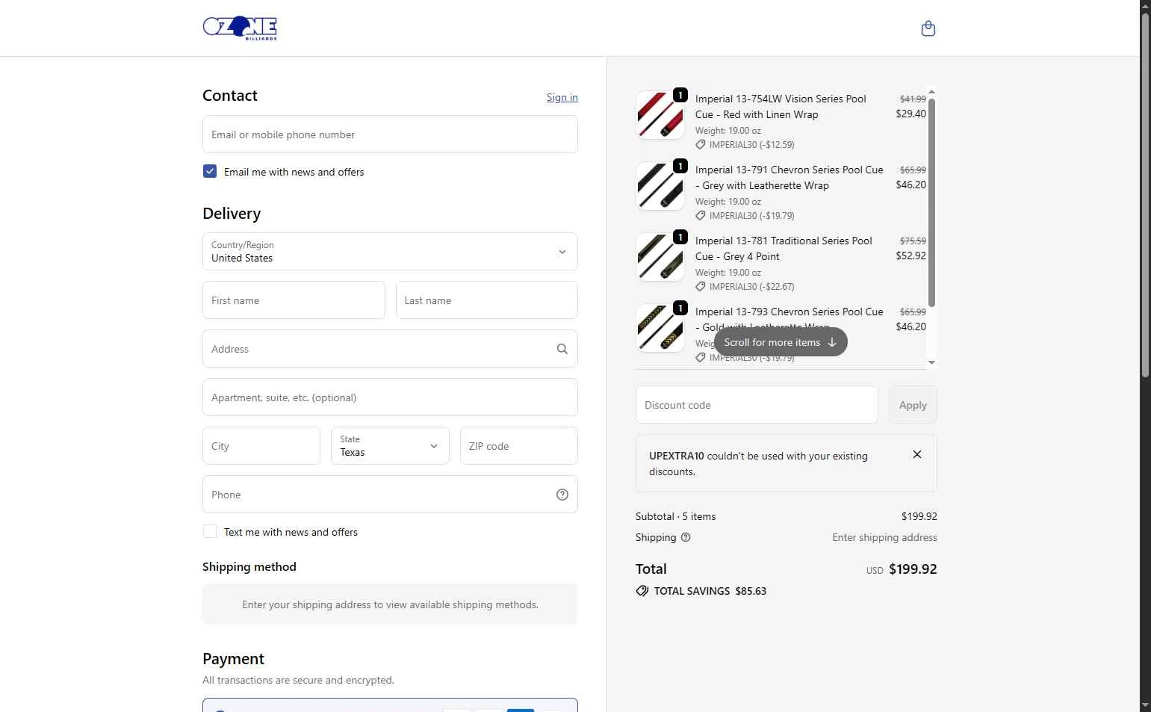Viewport: 1151px width, 712px height.
Task: Focus the Last name field
Action: [486, 300]
